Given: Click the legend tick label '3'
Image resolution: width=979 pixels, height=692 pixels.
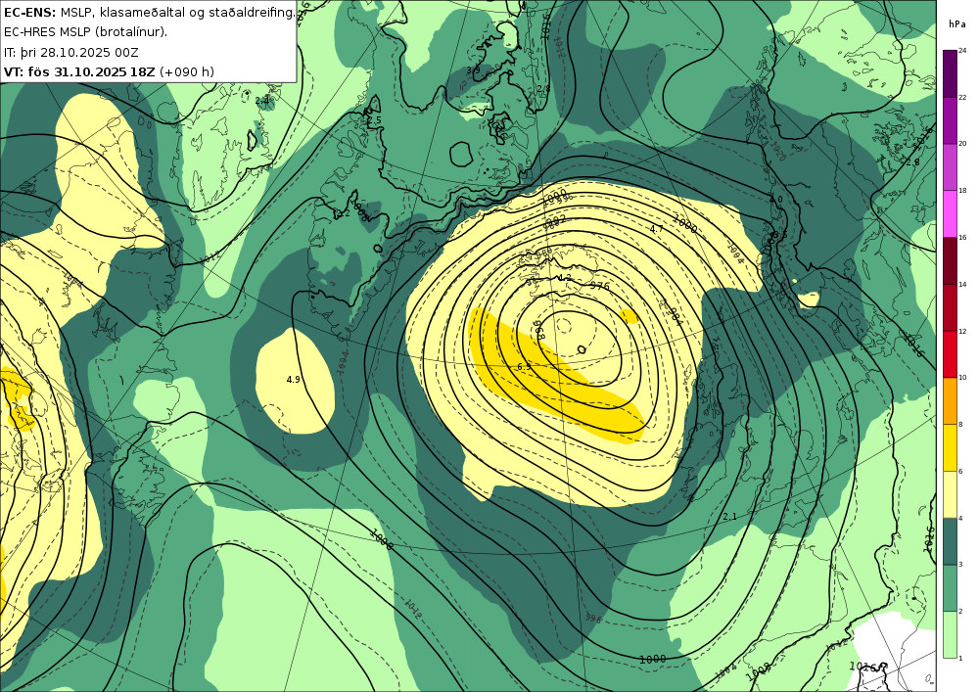Looking at the screenshot, I should (960, 564).
